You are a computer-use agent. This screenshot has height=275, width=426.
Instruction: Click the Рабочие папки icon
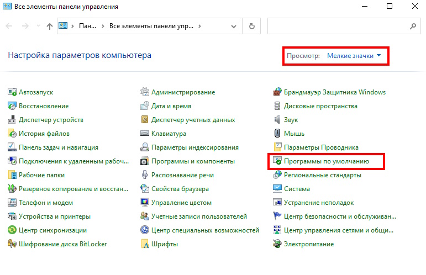[12, 175]
